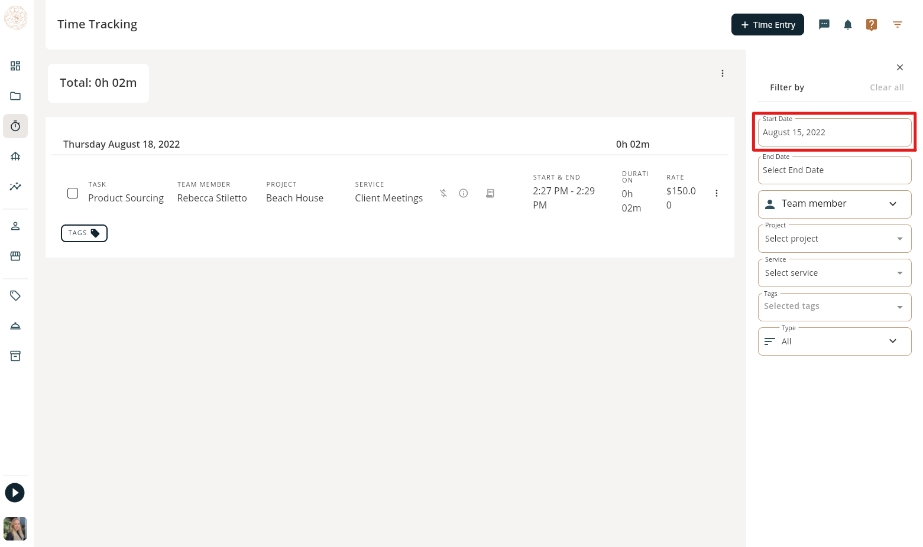Click the Rebecca Stiletto team member name
The image size is (923, 547).
point(212,198)
